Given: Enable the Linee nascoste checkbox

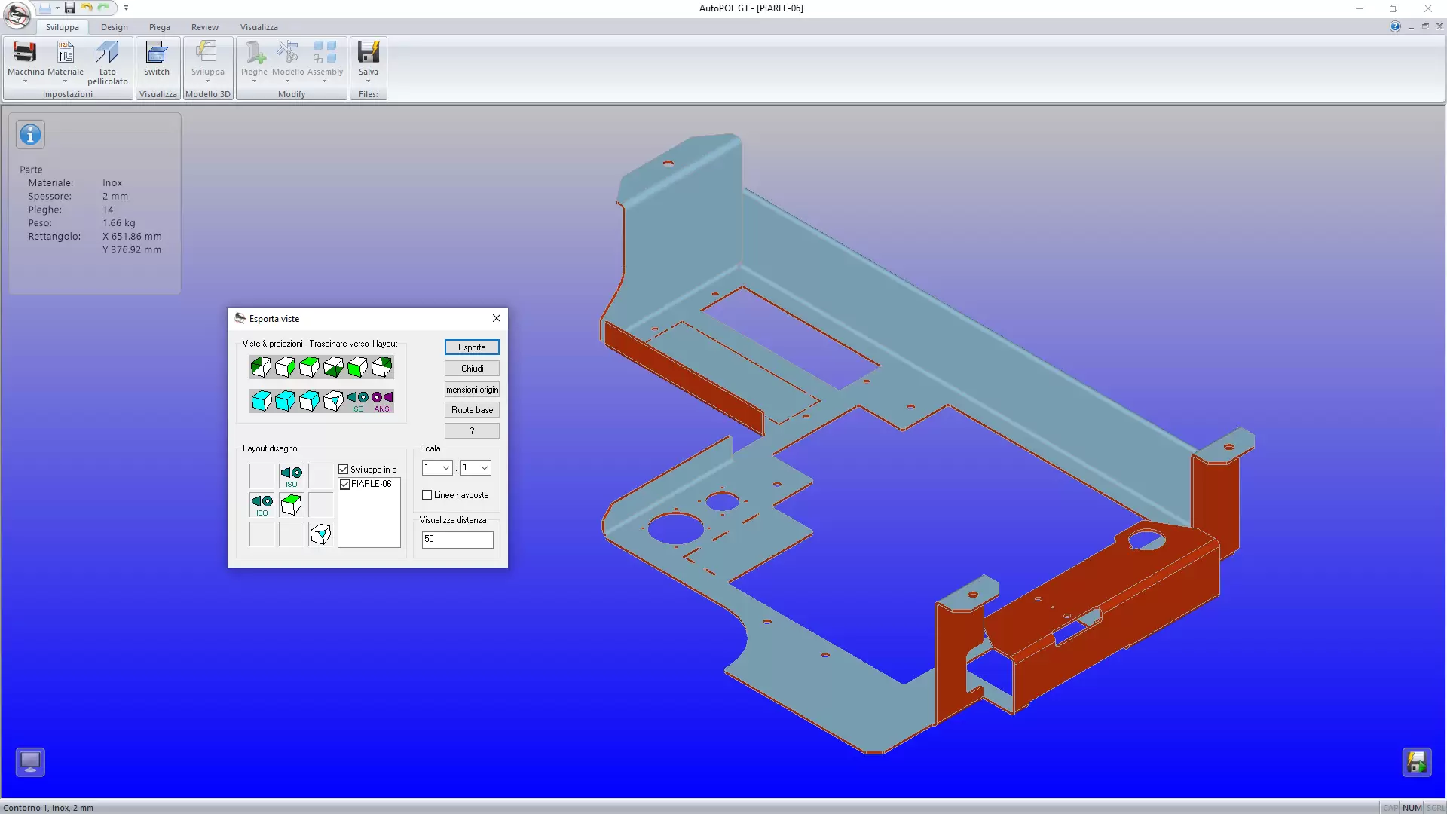Looking at the screenshot, I should pyautogui.click(x=427, y=495).
